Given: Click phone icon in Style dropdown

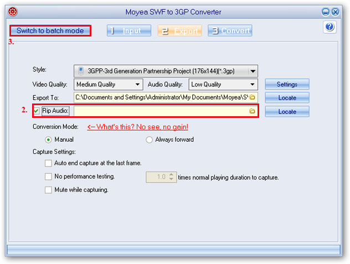Looking at the screenshot, I should (x=81, y=71).
